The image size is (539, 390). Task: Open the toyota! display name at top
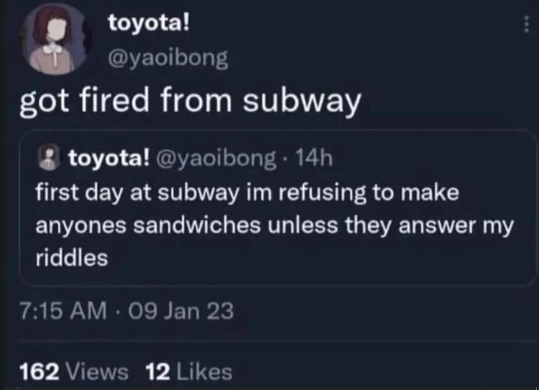pyautogui.click(x=148, y=23)
